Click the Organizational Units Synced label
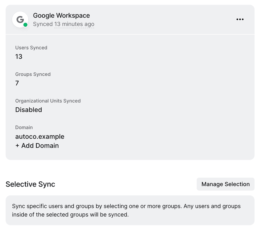The width and height of the screenshot is (259, 230). pyautogui.click(x=48, y=101)
